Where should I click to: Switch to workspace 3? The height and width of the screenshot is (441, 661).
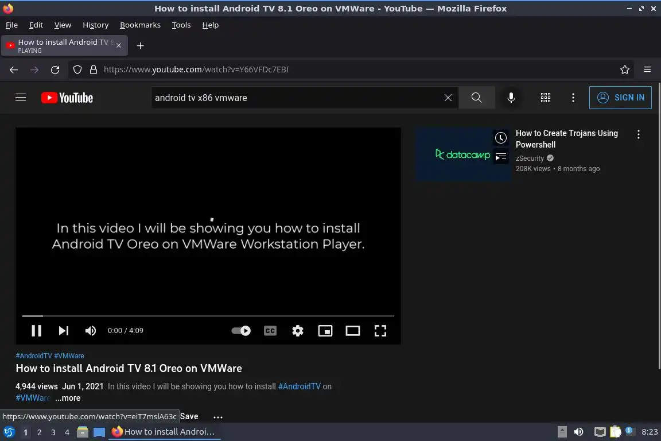[x=53, y=432]
